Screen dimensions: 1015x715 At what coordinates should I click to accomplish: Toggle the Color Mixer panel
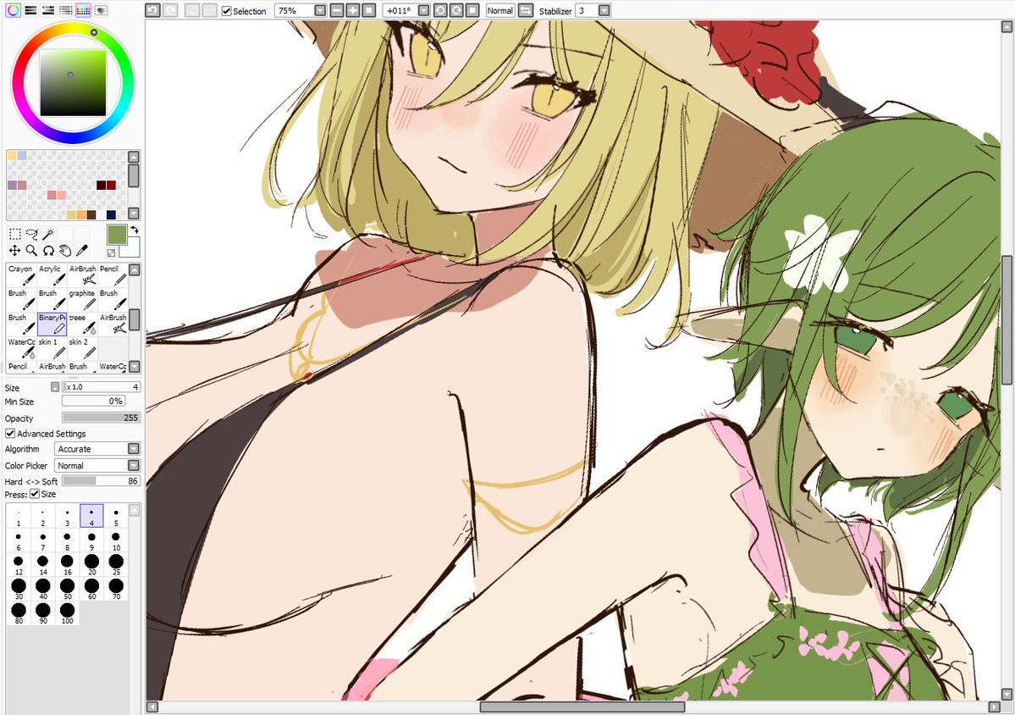65,10
